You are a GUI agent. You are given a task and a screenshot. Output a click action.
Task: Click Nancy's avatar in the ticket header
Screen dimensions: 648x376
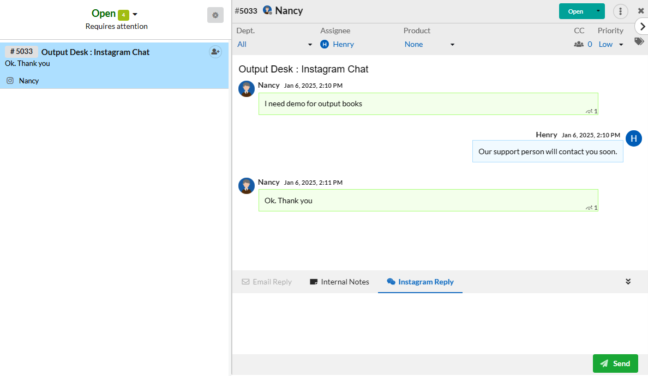pyautogui.click(x=267, y=10)
